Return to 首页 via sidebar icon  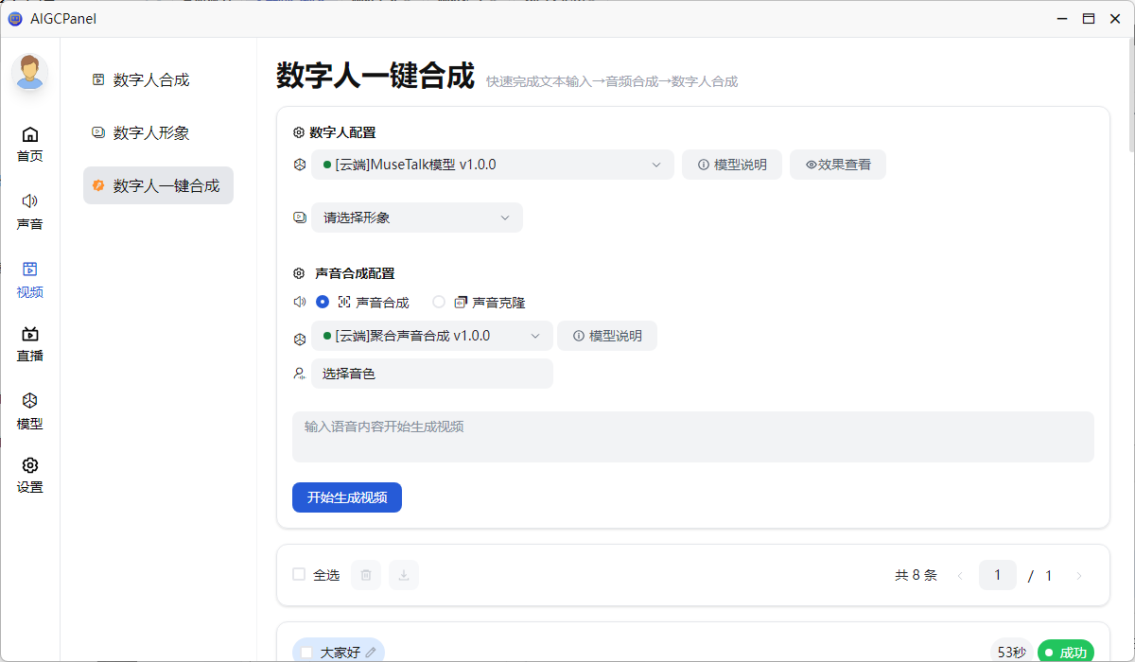(29, 144)
